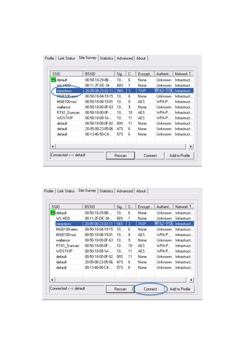Sort by BSSID column header in lower window
This screenshot has height=346, width=245.
[x=99, y=207]
